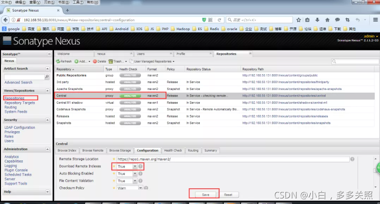The height and width of the screenshot is (204, 380).
Task: Open the Browse Storage tab
Action: [120, 150]
